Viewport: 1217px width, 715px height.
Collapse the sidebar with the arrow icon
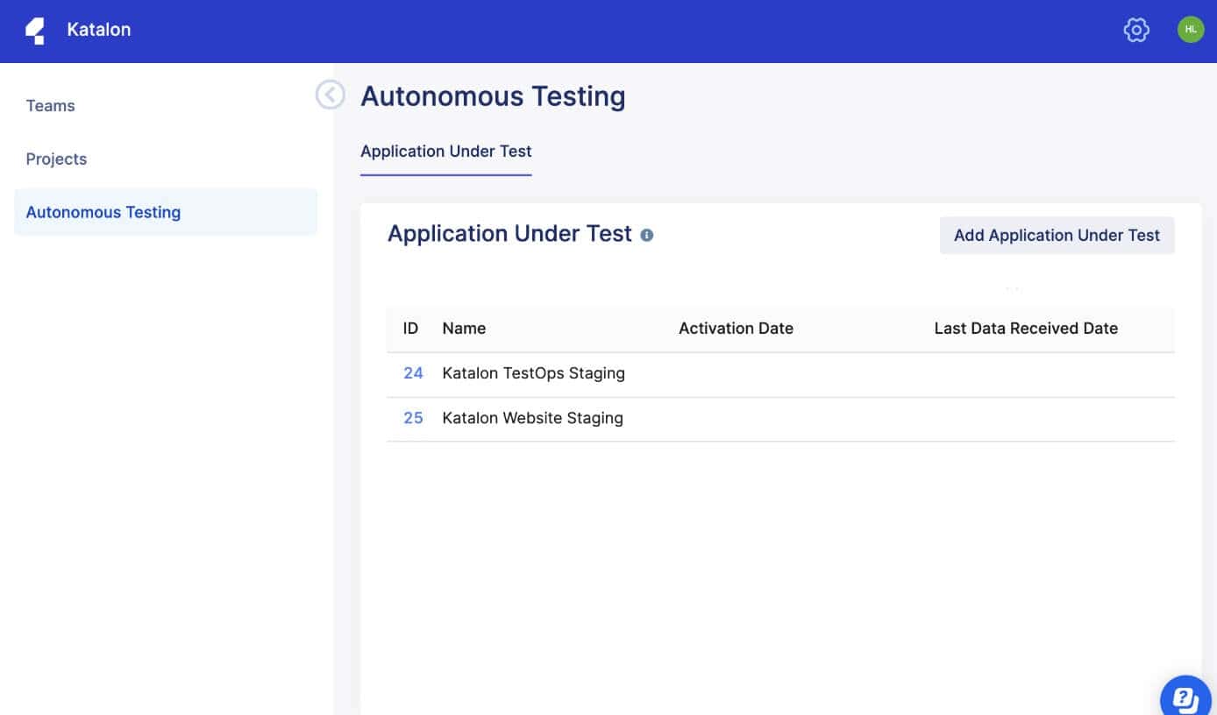tap(330, 95)
